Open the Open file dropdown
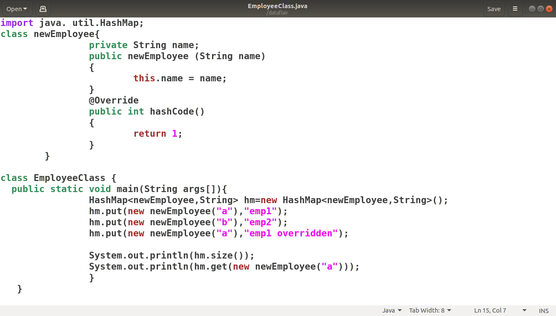The height and width of the screenshot is (316, 556). pyautogui.click(x=17, y=9)
